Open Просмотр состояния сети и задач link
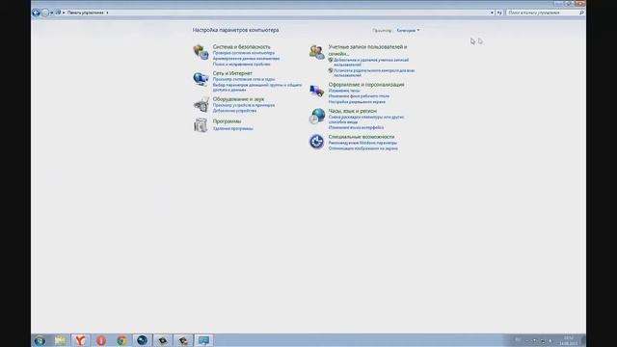 pos(244,79)
